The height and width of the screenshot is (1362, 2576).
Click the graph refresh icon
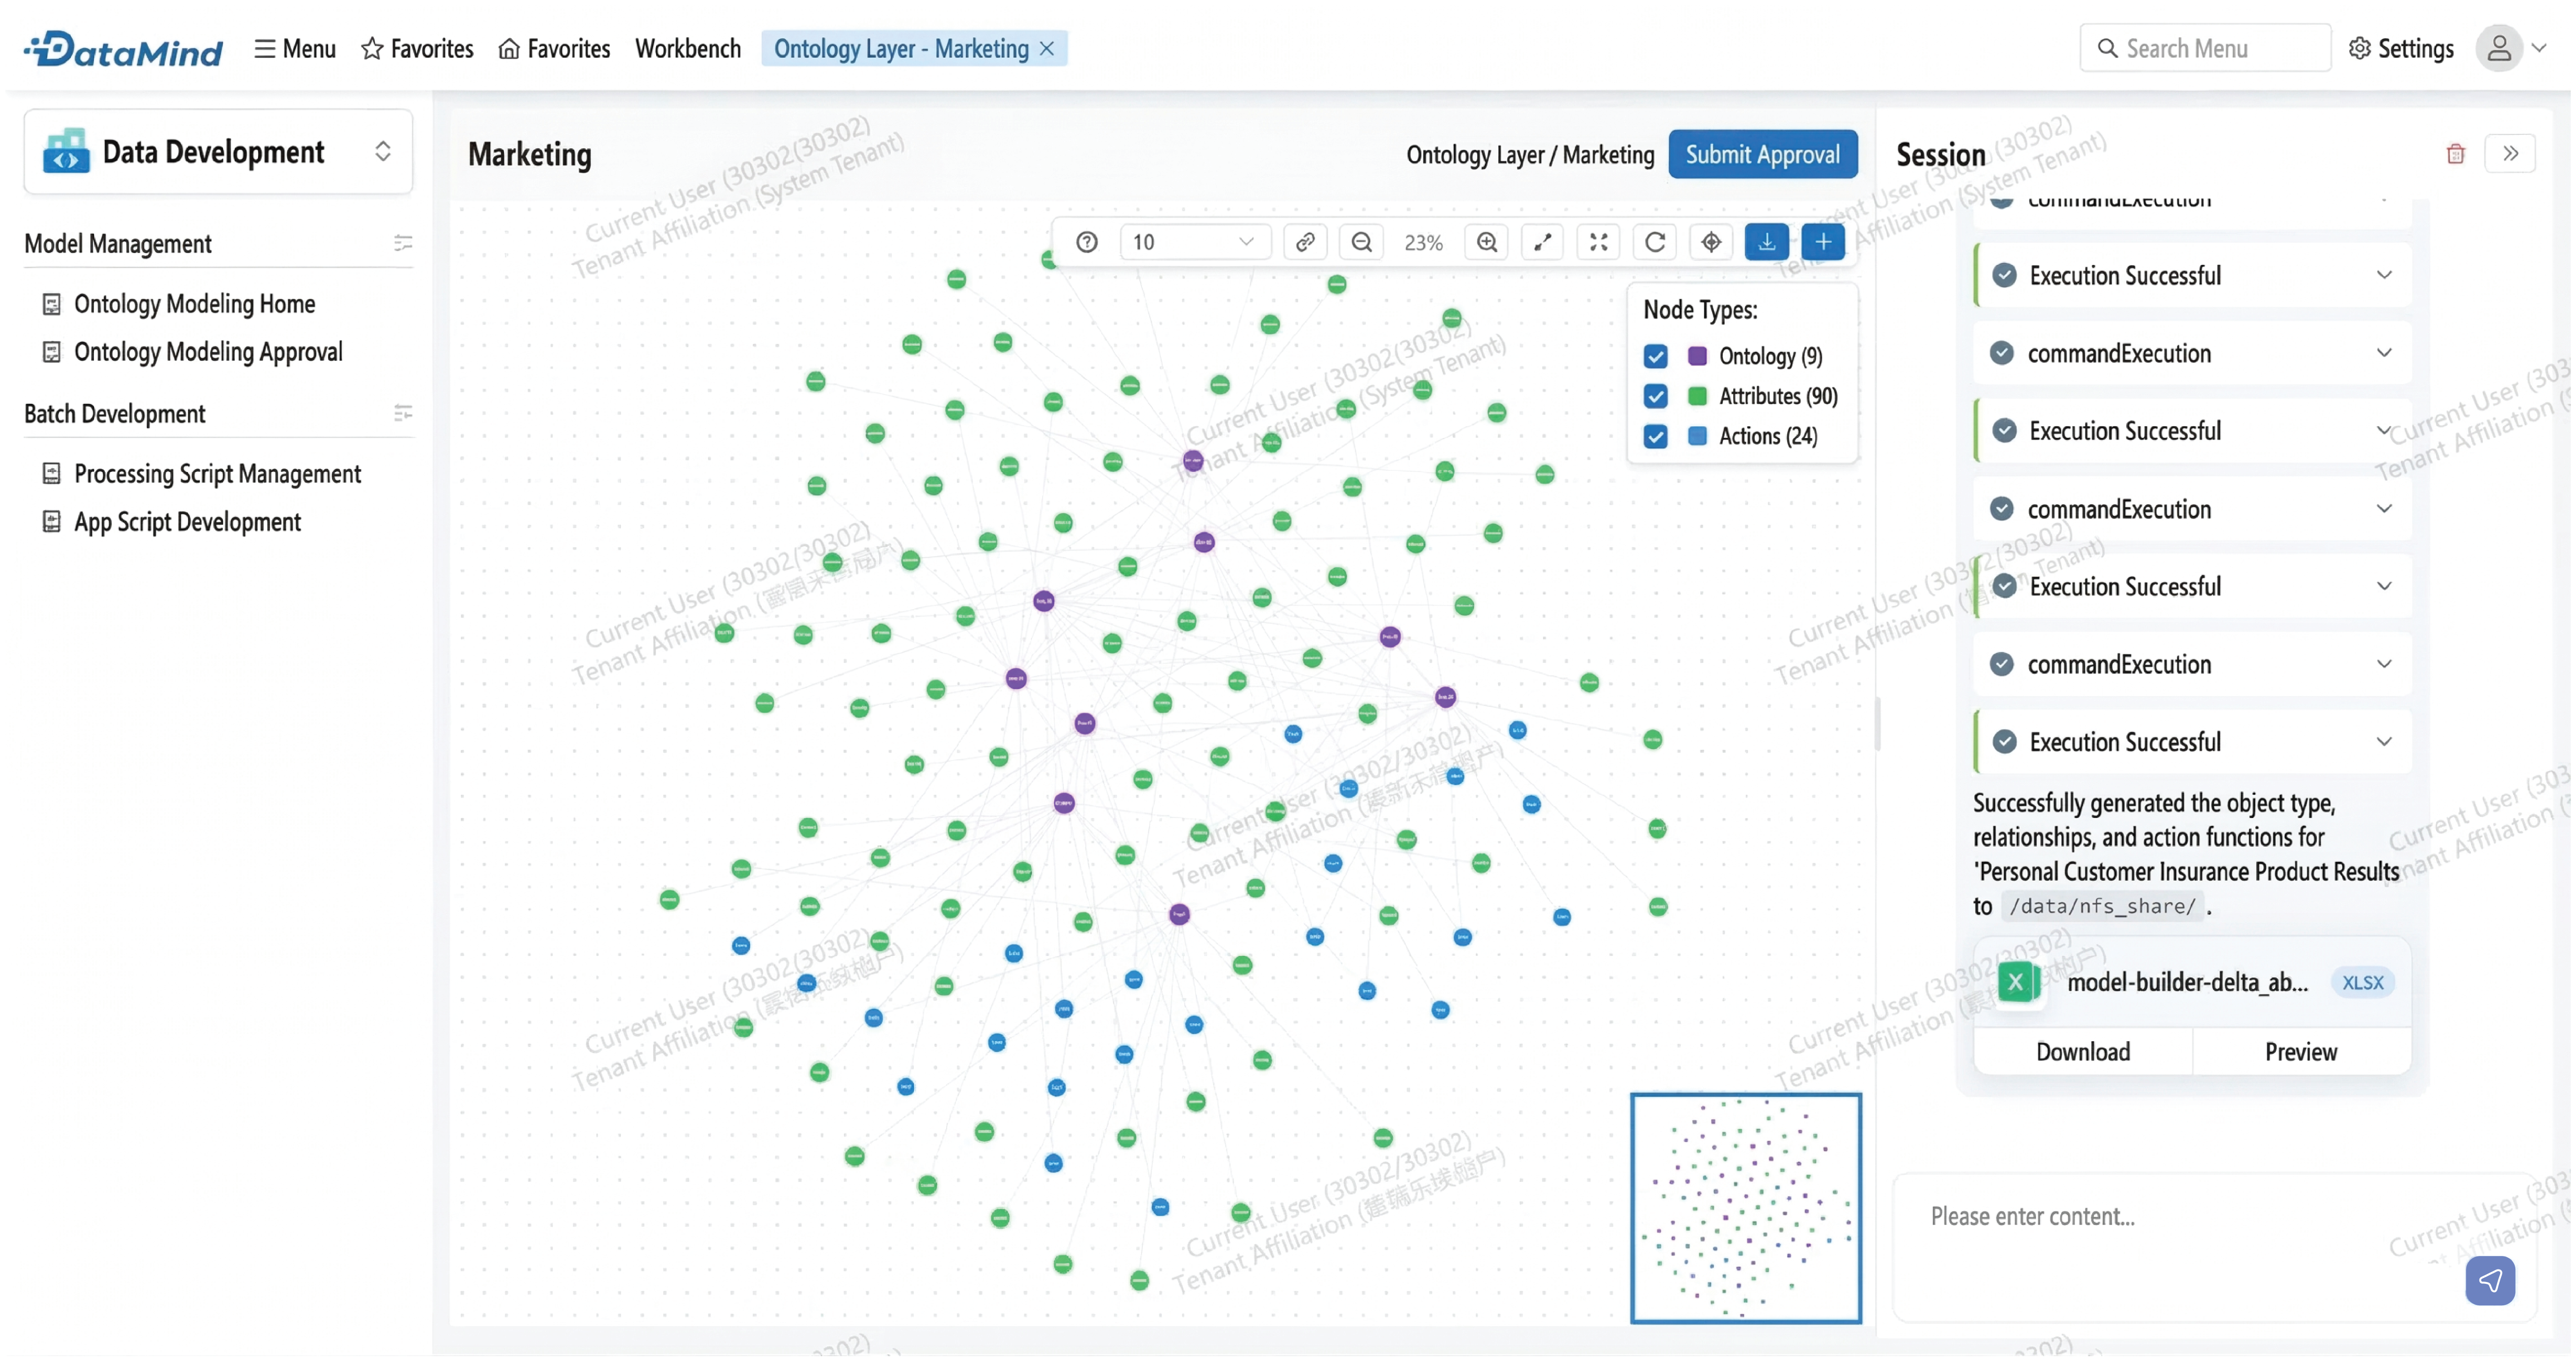1654,242
